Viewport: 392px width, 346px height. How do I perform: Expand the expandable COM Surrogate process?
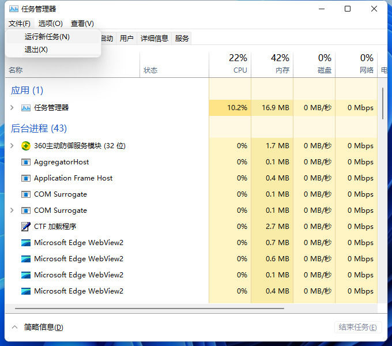point(12,210)
